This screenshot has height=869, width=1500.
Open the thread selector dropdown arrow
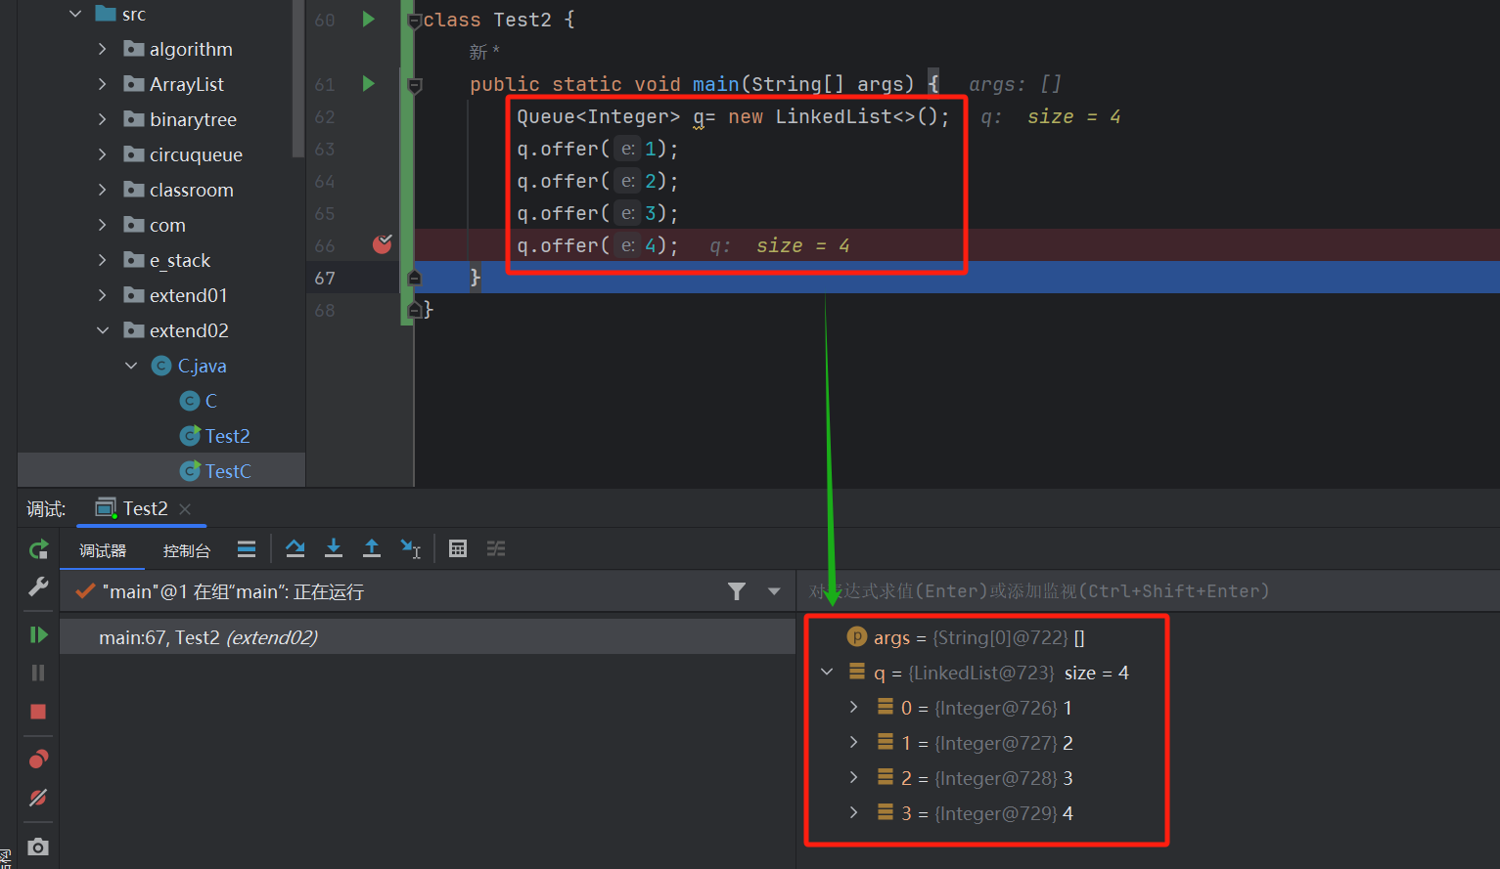pos(774,591)
